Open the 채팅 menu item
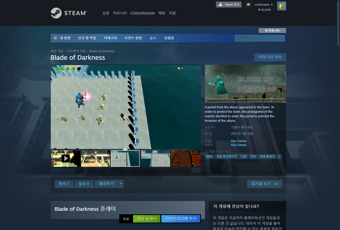340x230 pixels. point(162,13)
